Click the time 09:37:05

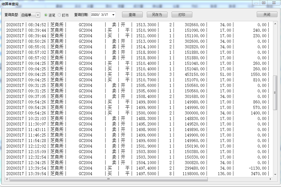[x=37, y=96]
